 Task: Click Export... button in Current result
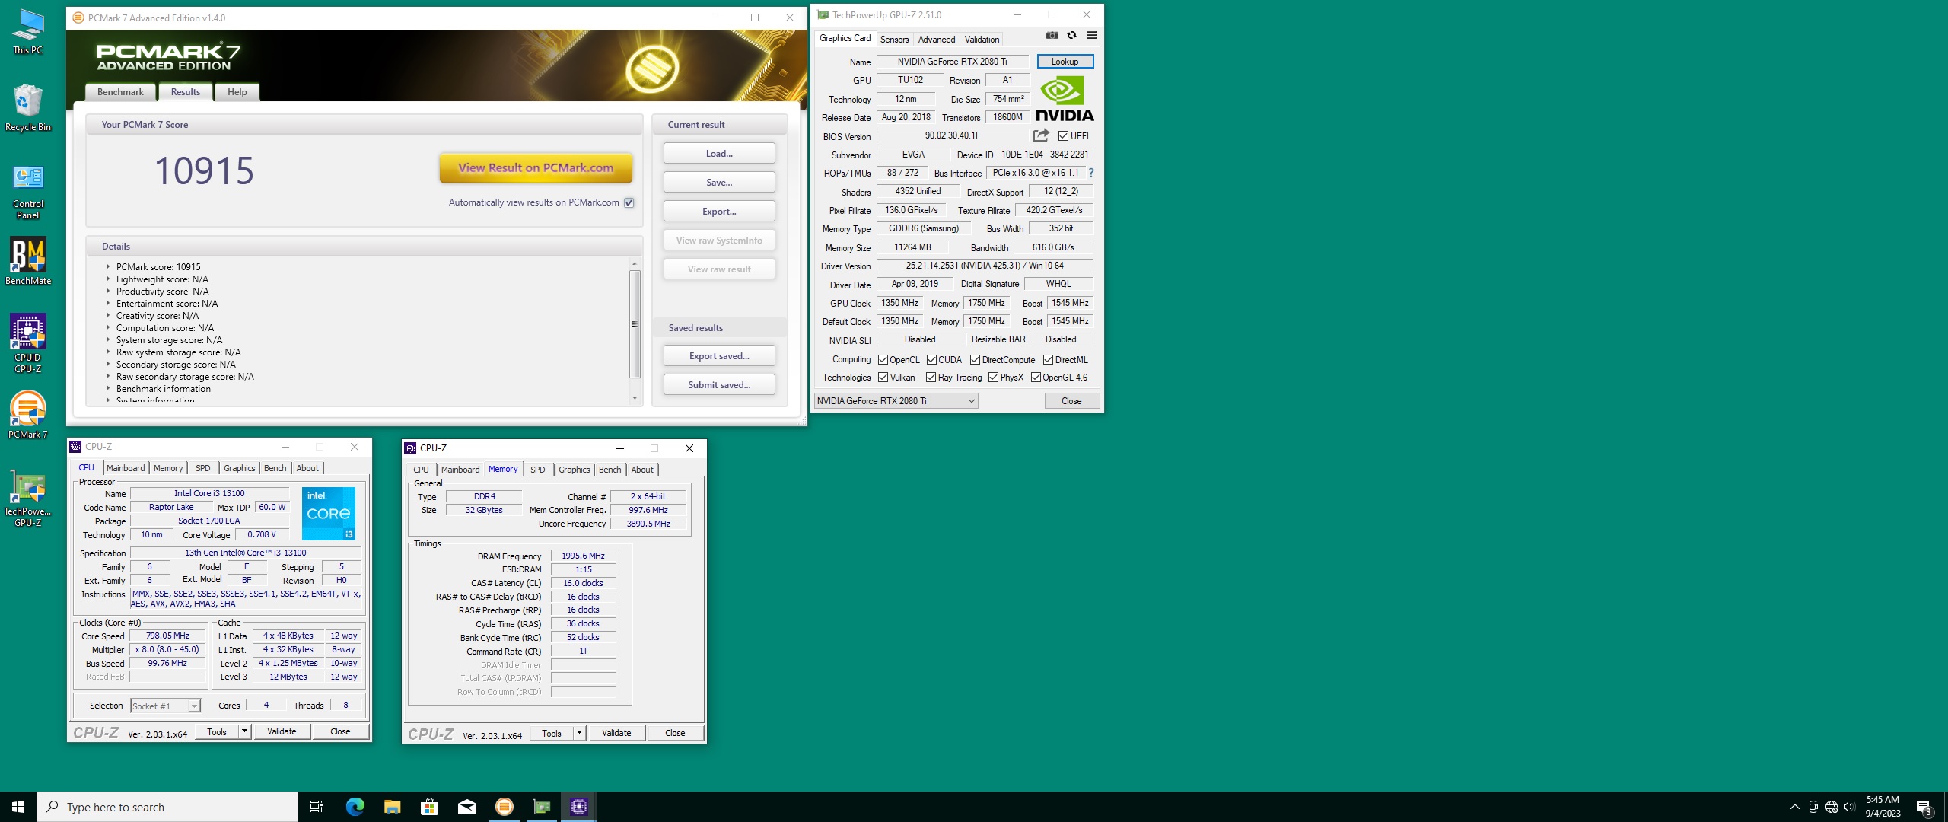click(x=719, y=211)
